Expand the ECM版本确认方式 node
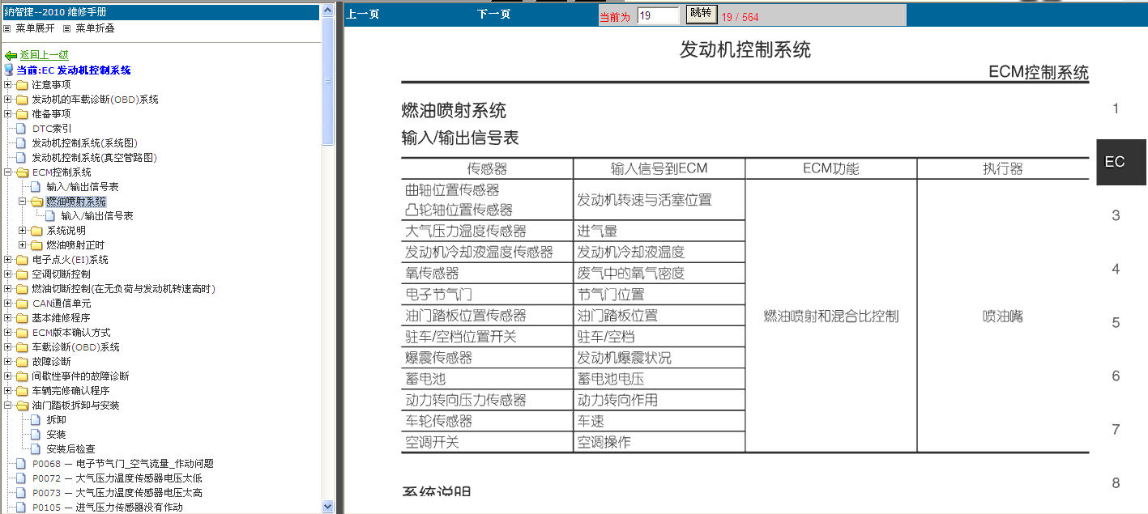The image size is (1148, 514). [x=8, y=333]
